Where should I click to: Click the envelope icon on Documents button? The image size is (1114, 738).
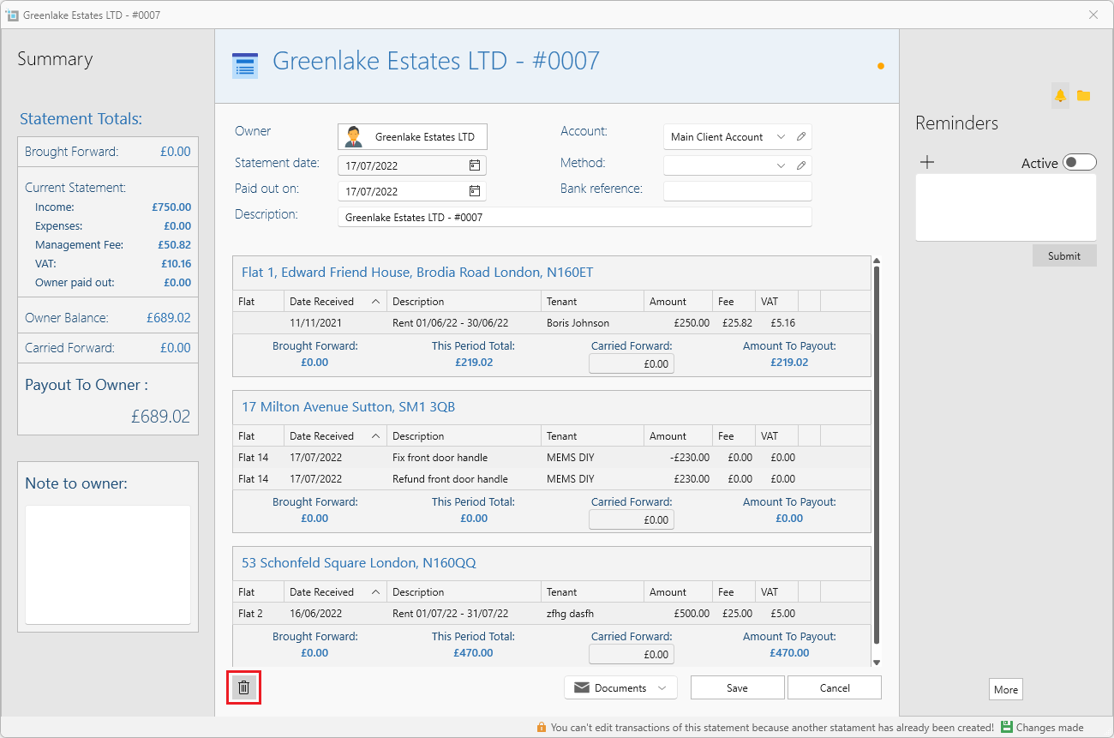click(x=582, y=687)
